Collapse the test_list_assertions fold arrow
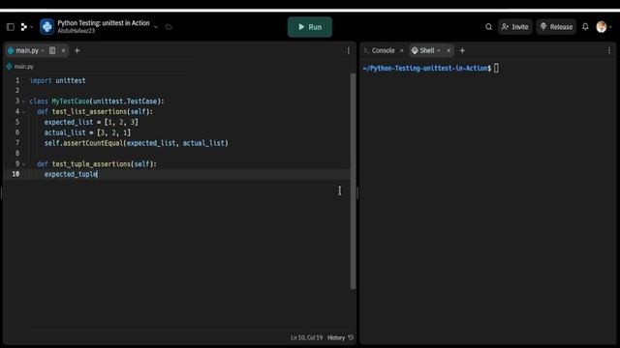This screenshot has height=348, width=620. point(23,112)
